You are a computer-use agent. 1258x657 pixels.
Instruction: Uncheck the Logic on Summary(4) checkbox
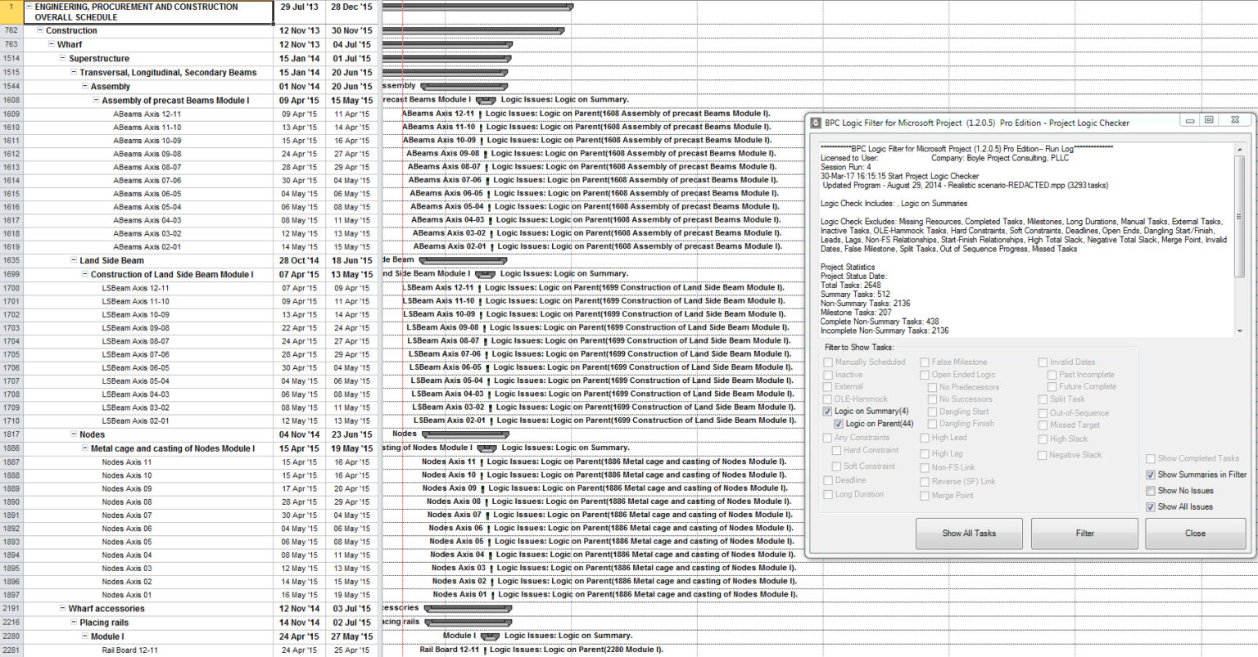(827, 411)
